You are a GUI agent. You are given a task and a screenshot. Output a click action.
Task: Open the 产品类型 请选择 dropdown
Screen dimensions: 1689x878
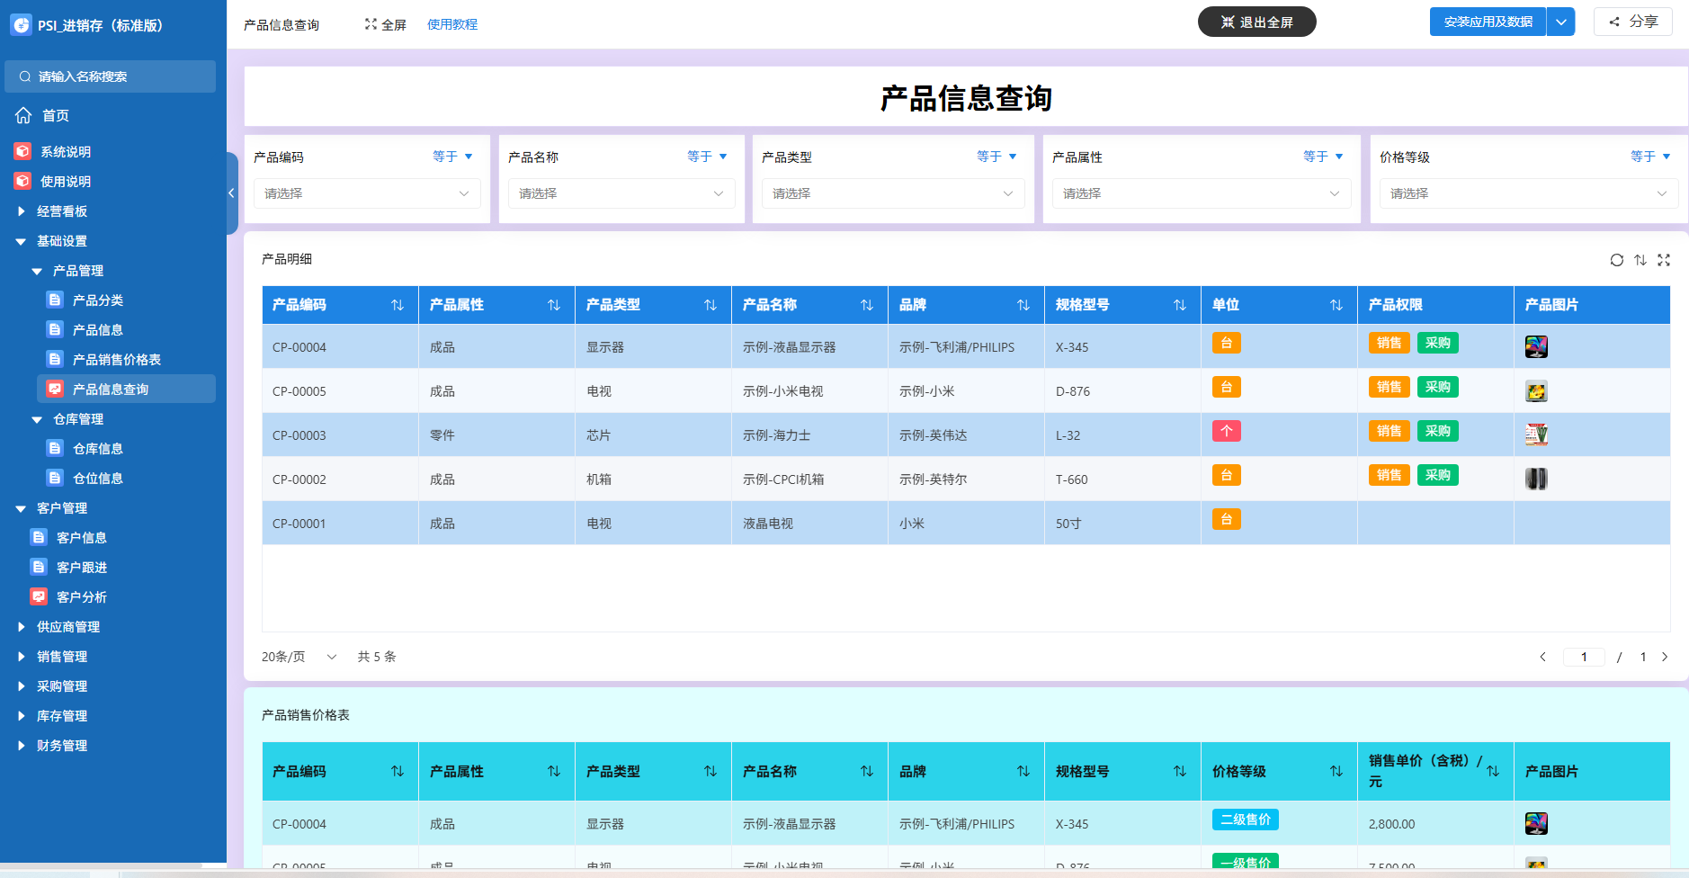[892, 193]
